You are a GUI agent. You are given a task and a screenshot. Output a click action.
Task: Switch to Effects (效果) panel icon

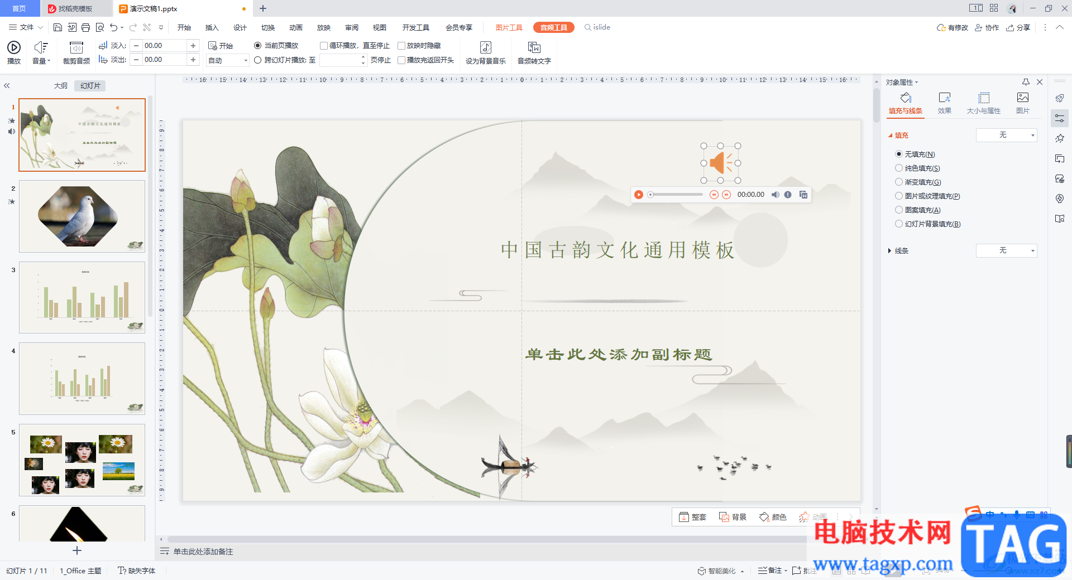tap(945, 103)
